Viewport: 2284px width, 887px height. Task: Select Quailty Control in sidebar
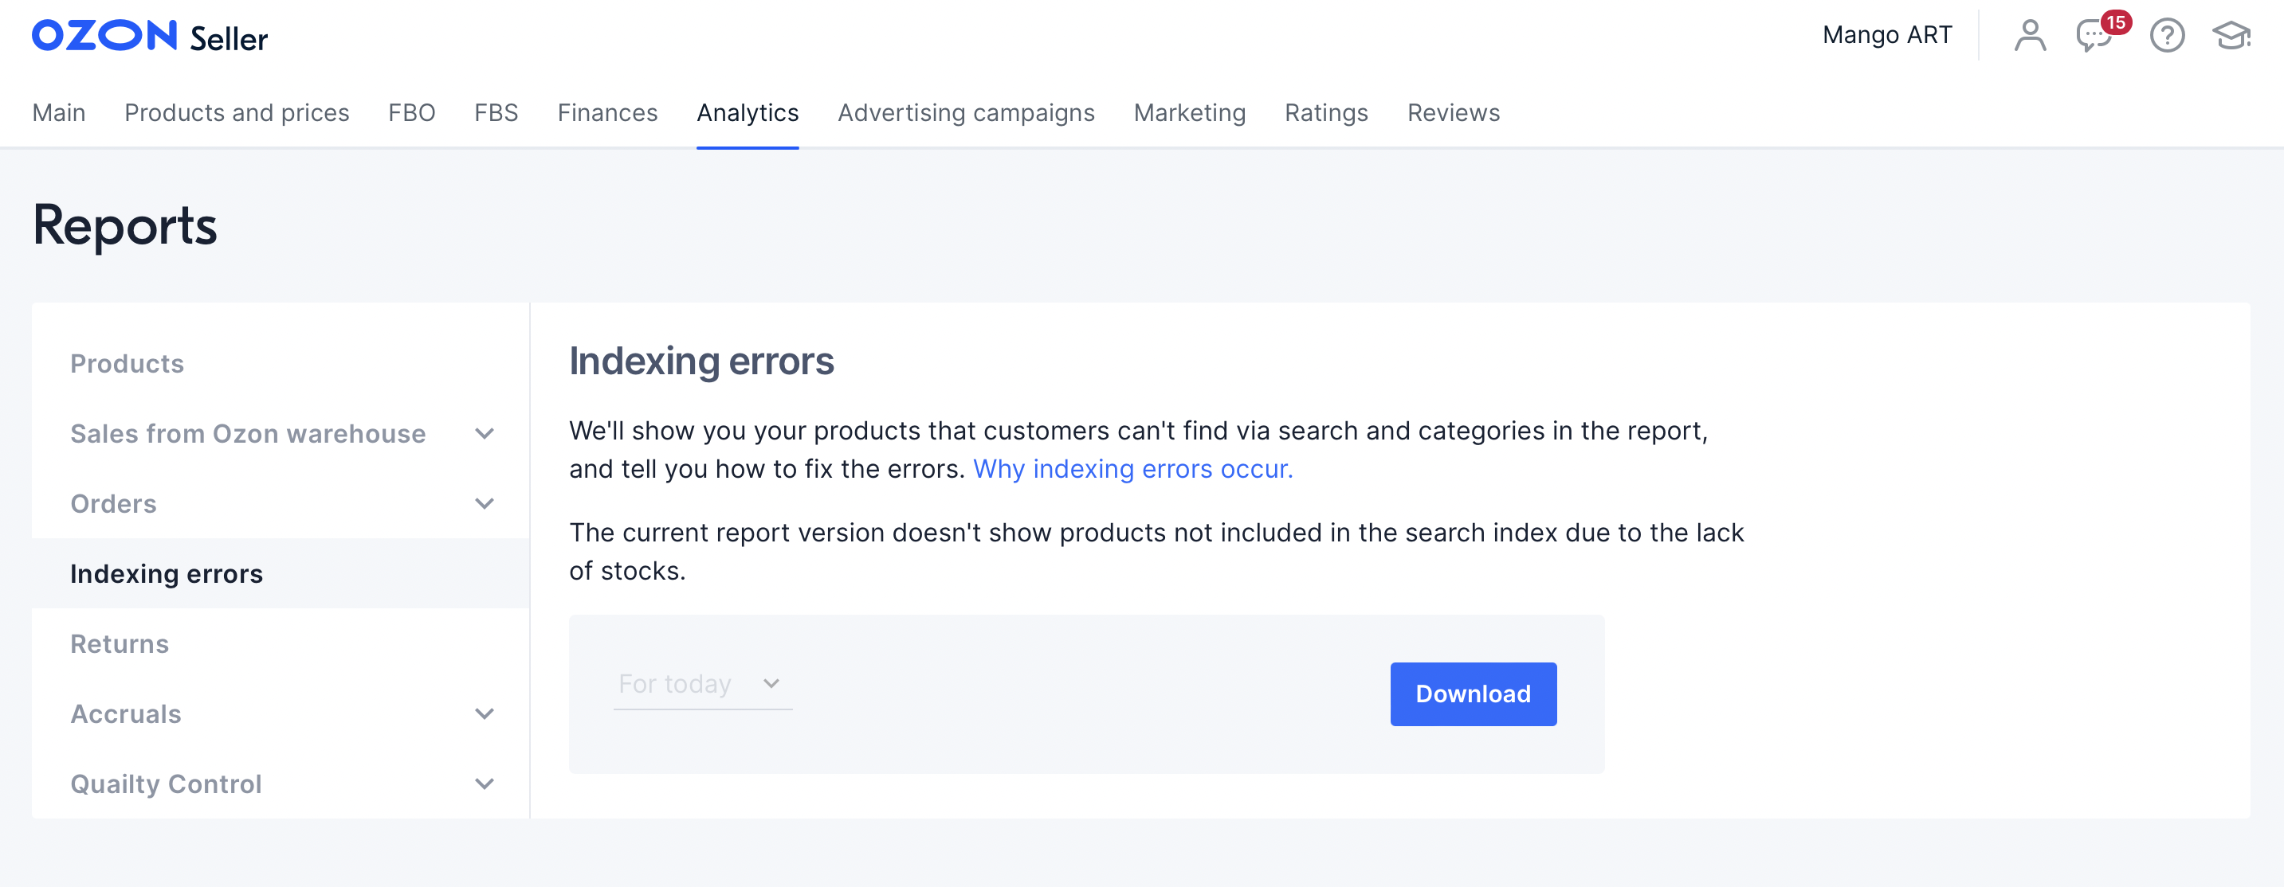pos(166,783)
